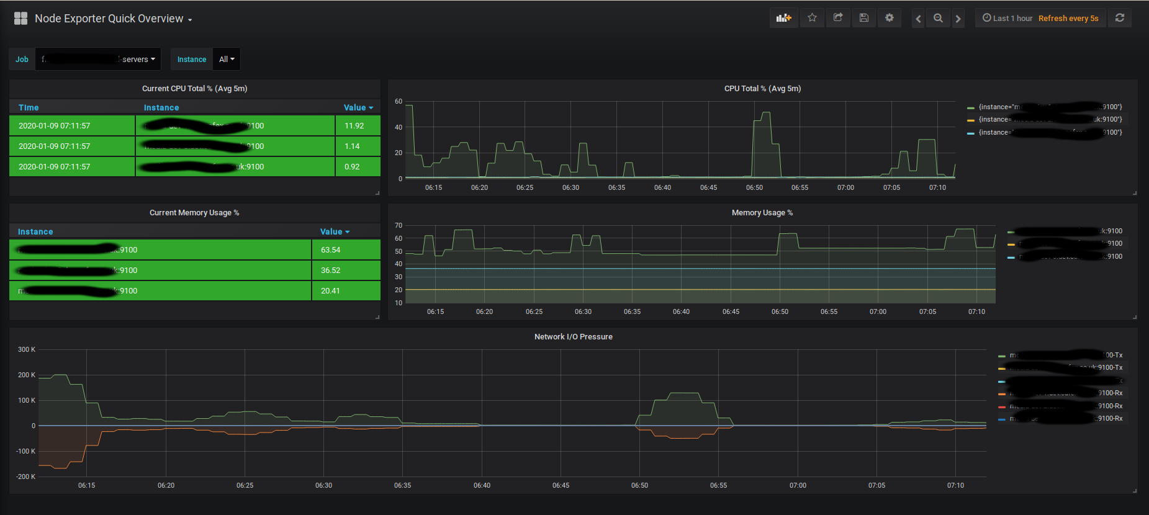
Task: Click the Add panel icon
Action: (784, 18)
